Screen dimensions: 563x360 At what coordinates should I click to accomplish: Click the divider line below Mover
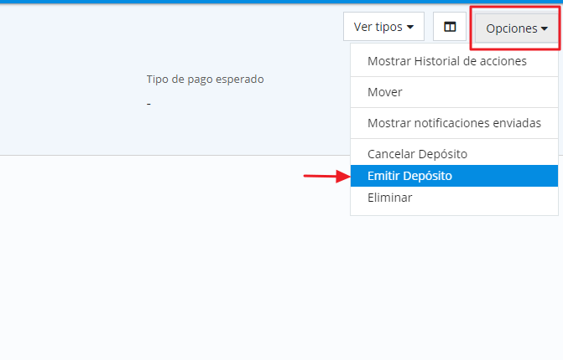coord(454,107)
